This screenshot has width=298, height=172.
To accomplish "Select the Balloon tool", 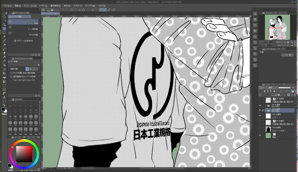I will click(4, 101).
